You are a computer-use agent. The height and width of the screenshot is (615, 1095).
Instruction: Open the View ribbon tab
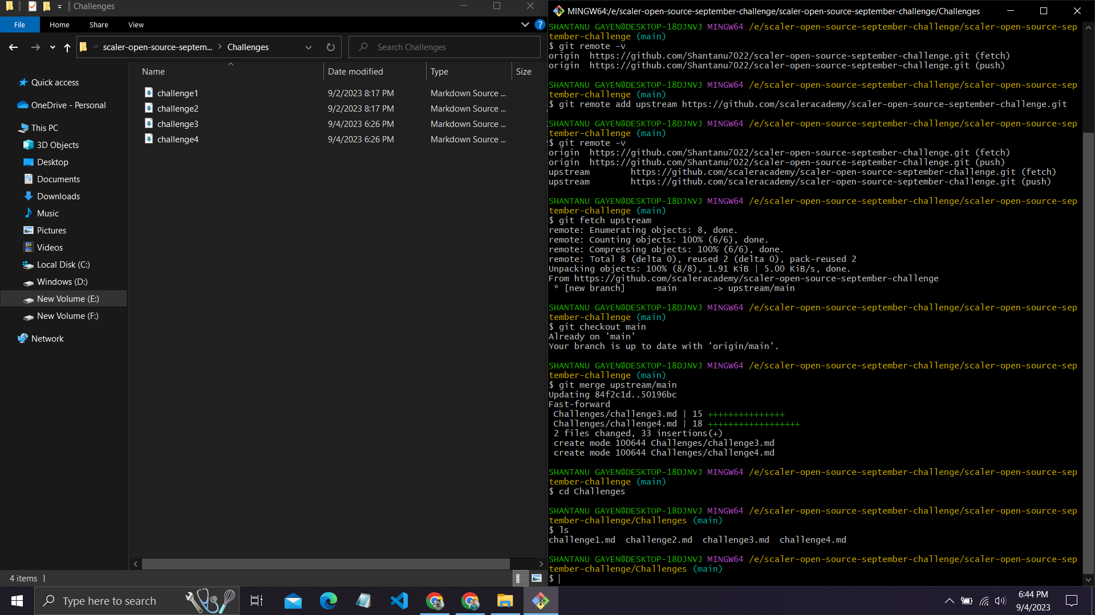coord(135,24)
